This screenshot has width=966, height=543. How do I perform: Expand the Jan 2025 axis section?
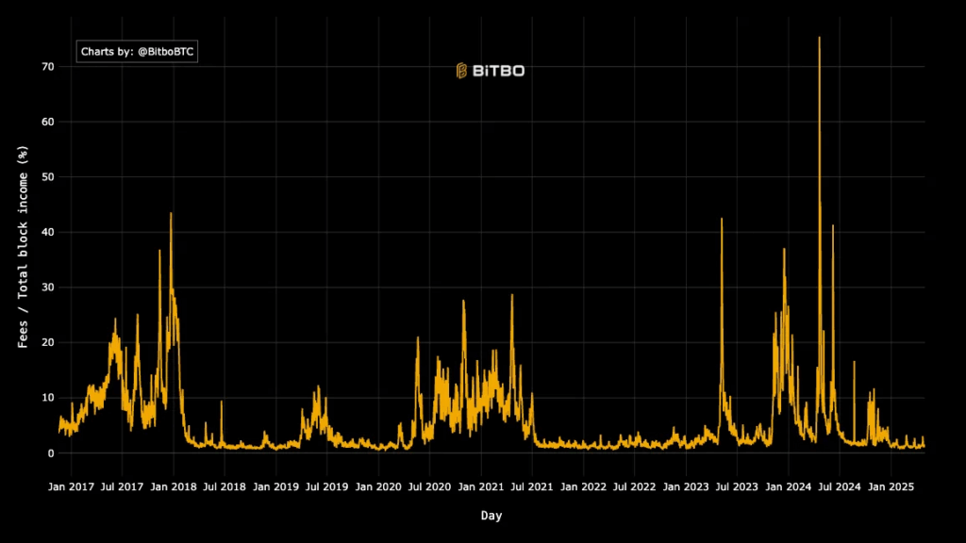pyautogui.click(x=891, y=486)
